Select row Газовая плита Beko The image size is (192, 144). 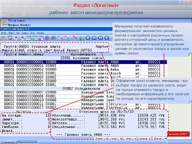coord(83,70)
